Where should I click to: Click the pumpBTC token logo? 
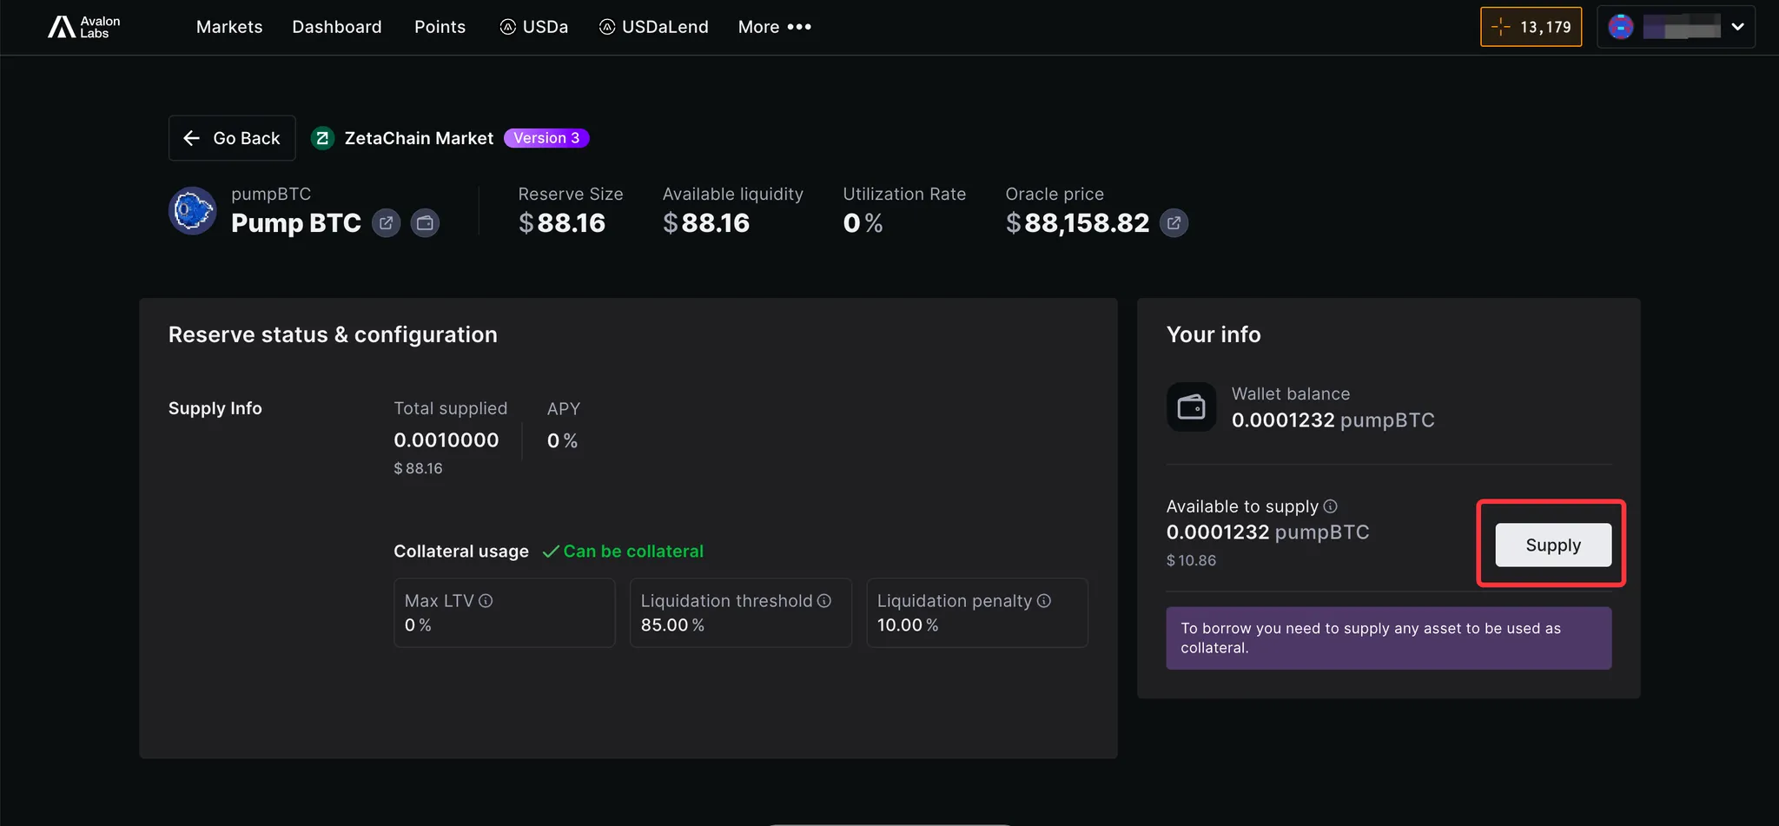[x=192, y=211]
